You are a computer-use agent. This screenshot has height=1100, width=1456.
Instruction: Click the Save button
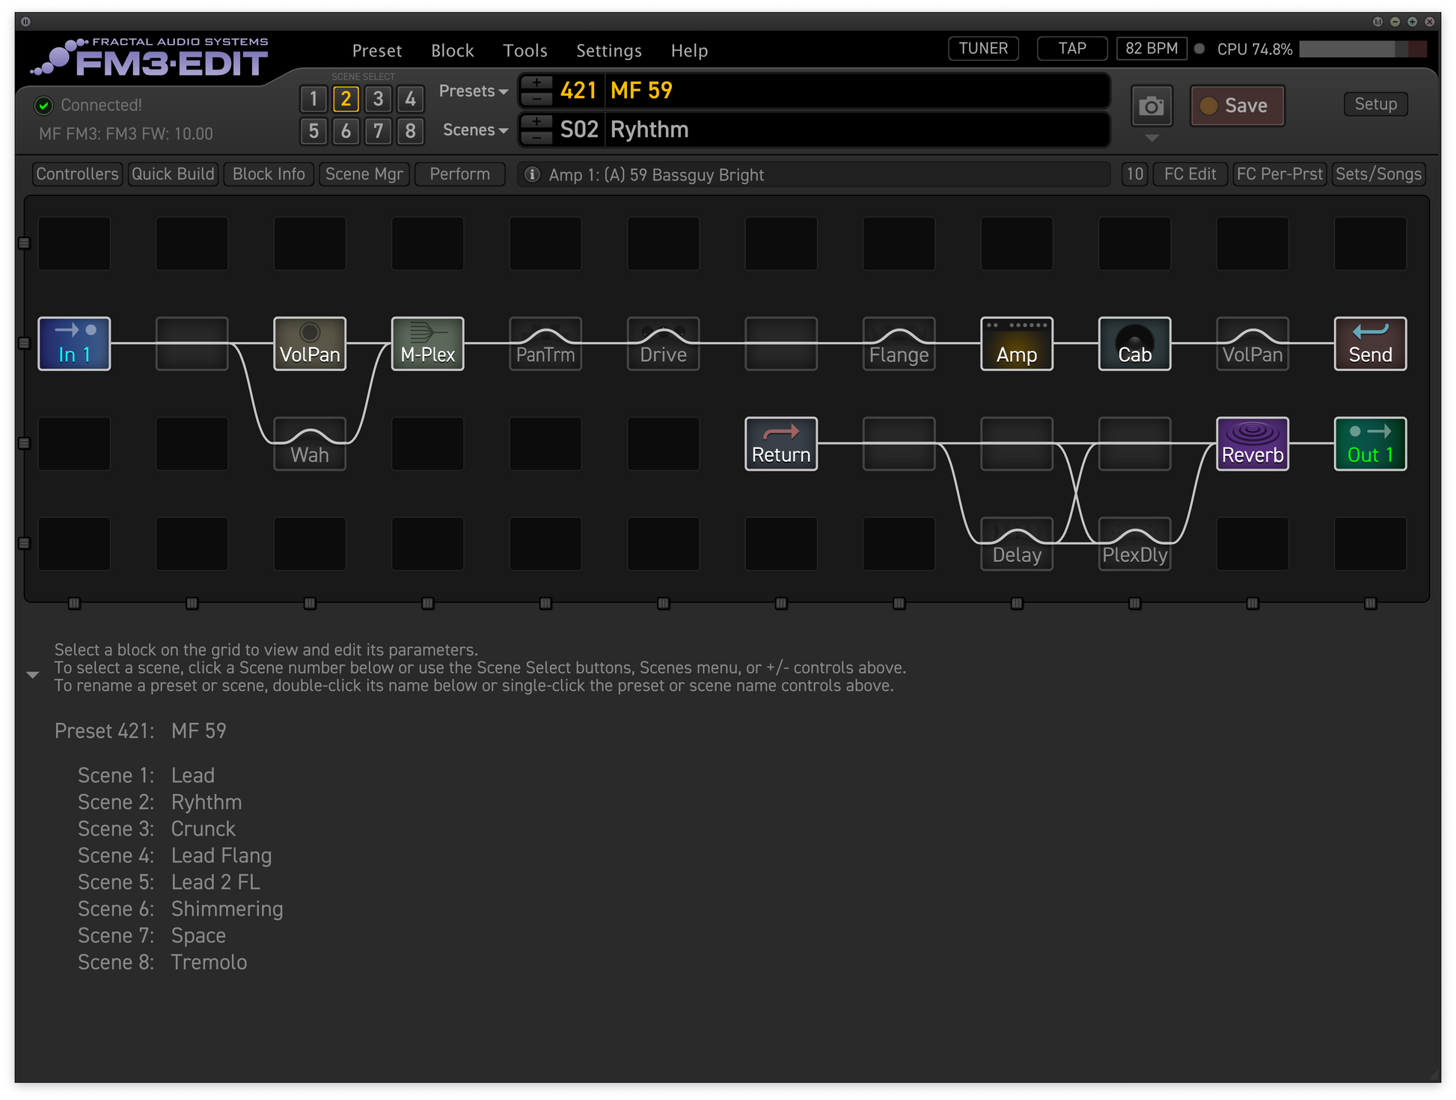tap(1237, 106)
